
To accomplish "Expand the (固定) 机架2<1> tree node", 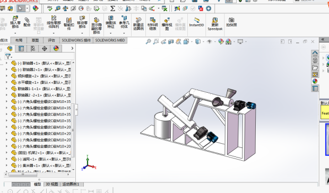I will pos(6,153).
